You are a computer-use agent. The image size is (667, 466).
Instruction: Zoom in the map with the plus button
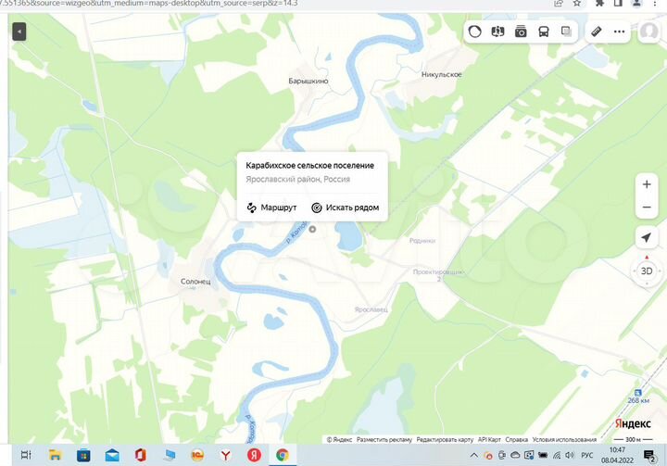[x=647, y=184]
